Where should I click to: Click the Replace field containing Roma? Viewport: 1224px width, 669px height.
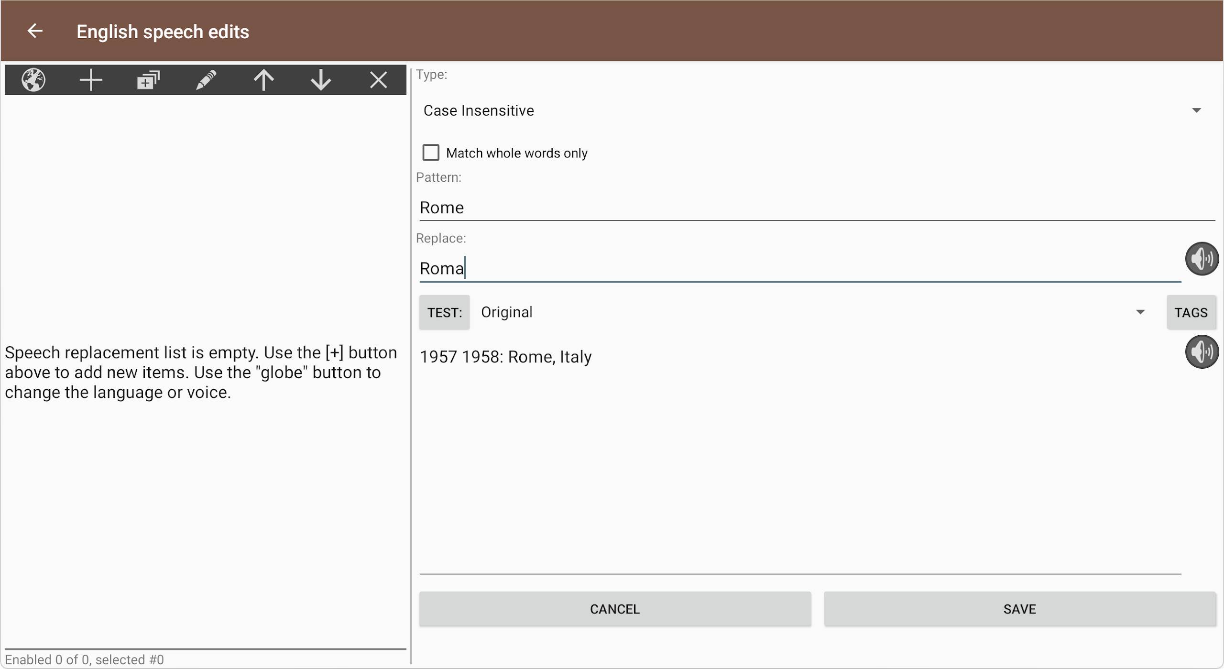click(798, 268)
